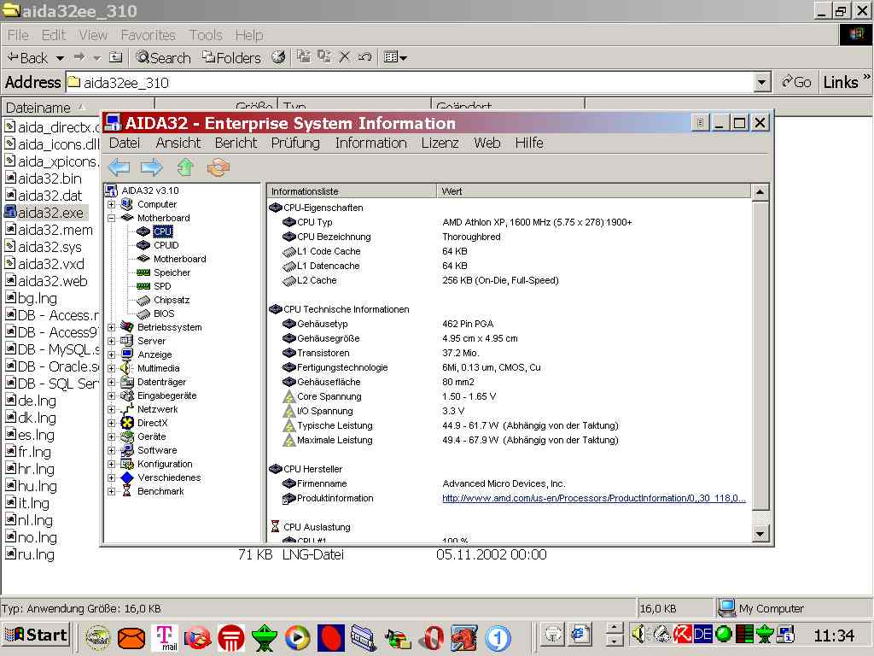Viewport: 874px width, 656px height.
Task: Click the AIDA32 v3.10 root node
Action: [150, 190]
